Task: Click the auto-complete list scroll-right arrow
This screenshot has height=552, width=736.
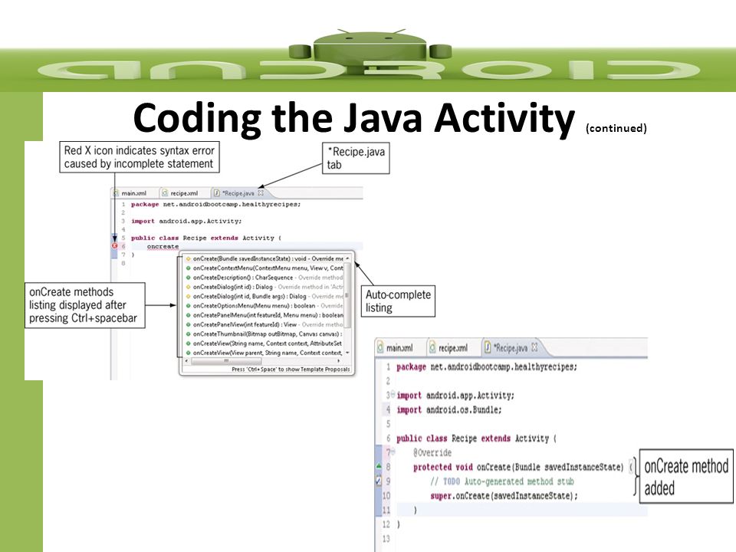Action: pos(338,361)
